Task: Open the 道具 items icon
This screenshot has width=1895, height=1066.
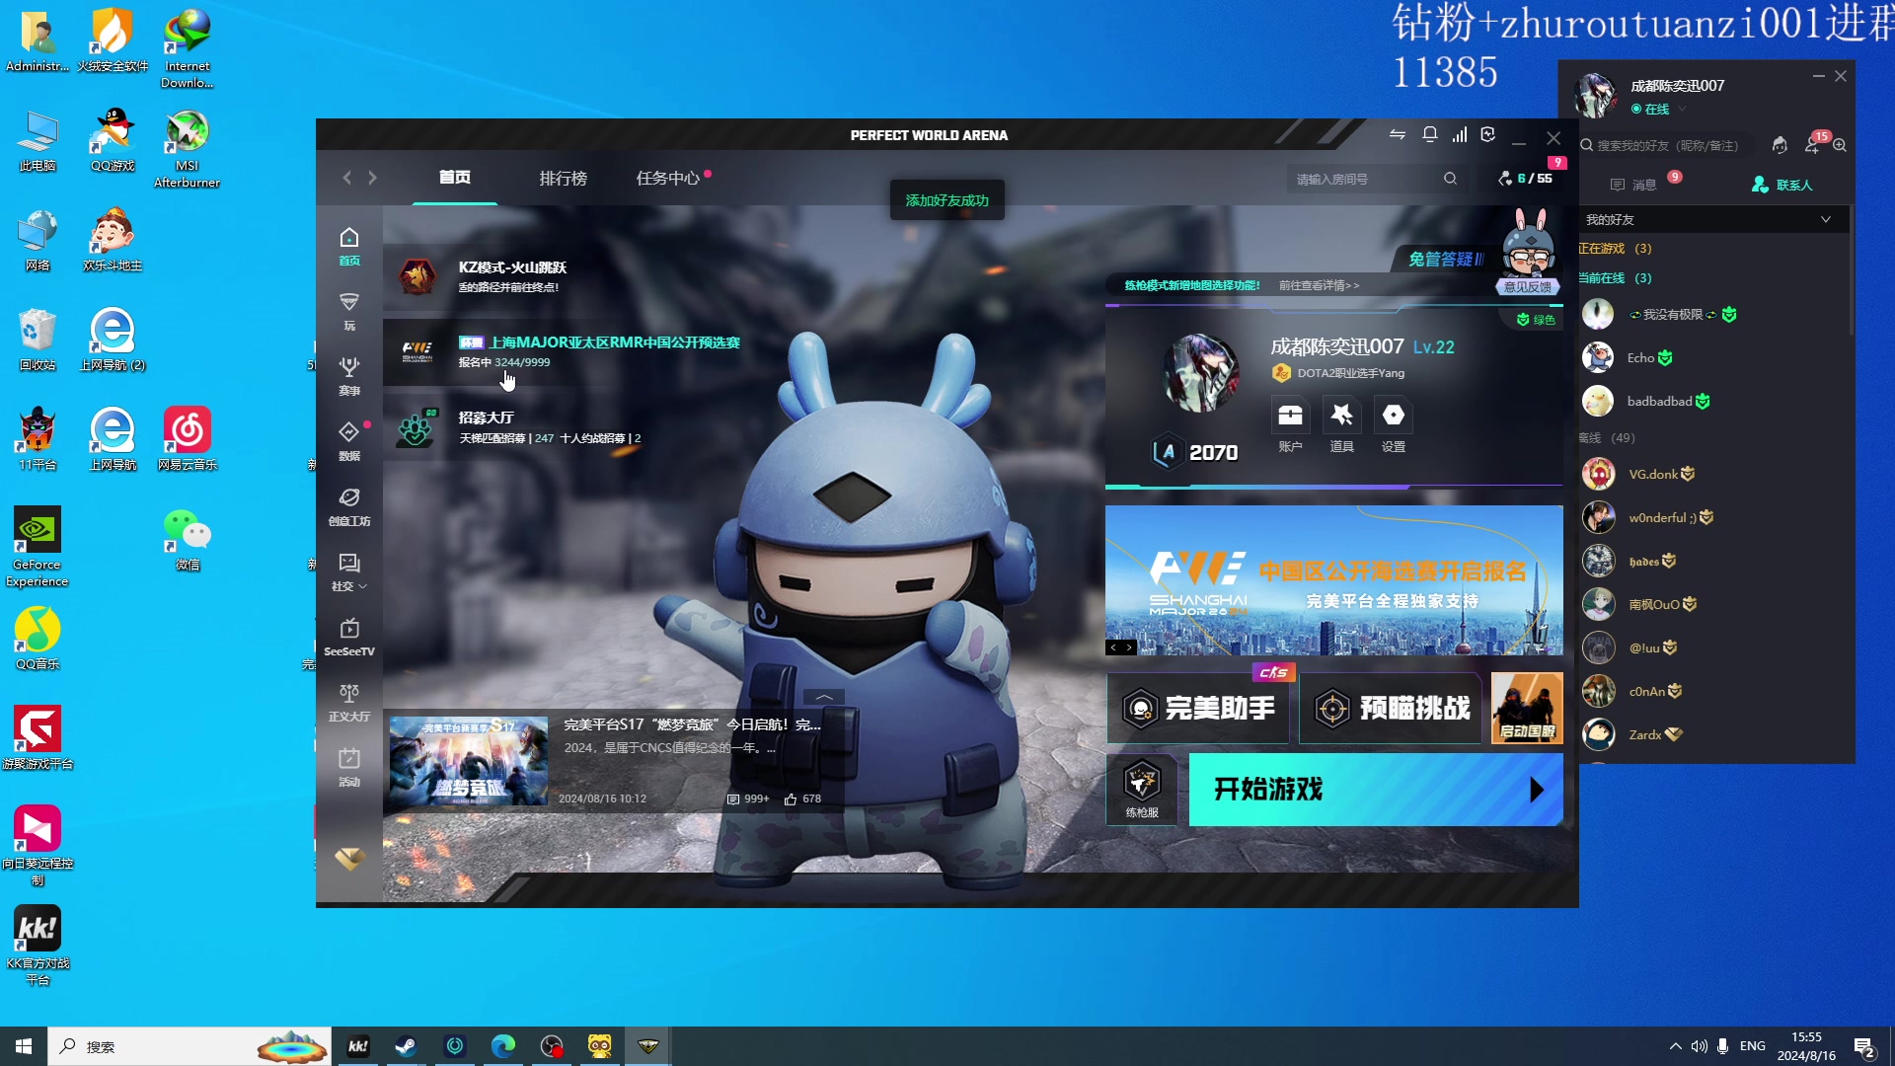Action: 1341,416
